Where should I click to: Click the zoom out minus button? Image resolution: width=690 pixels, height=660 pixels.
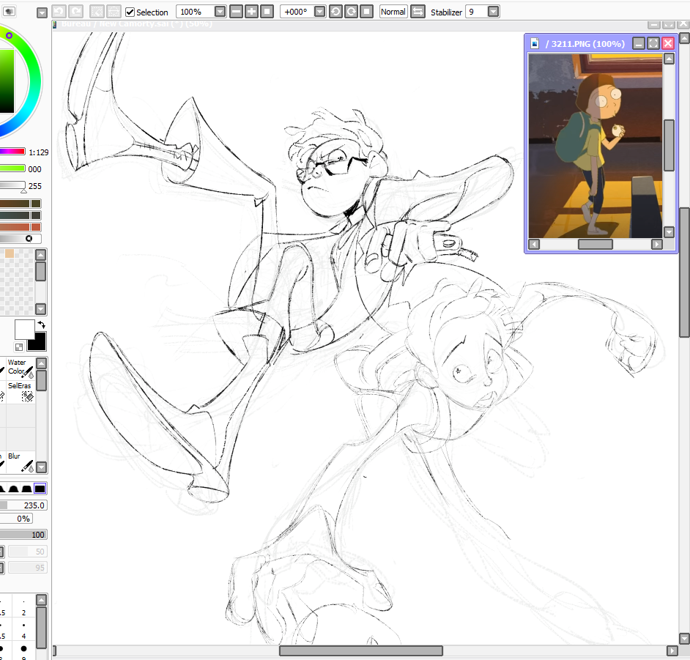237,12
